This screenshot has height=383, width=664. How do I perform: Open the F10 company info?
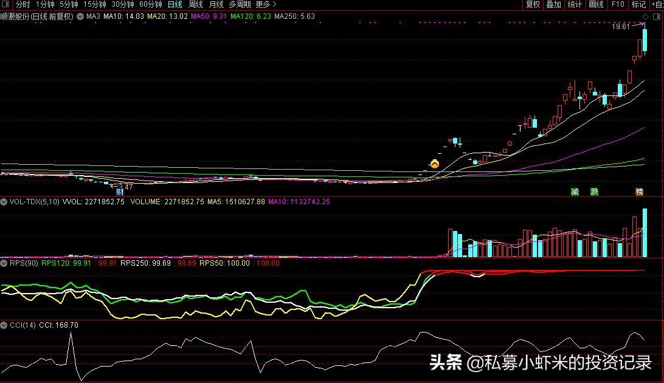[618, 4]
